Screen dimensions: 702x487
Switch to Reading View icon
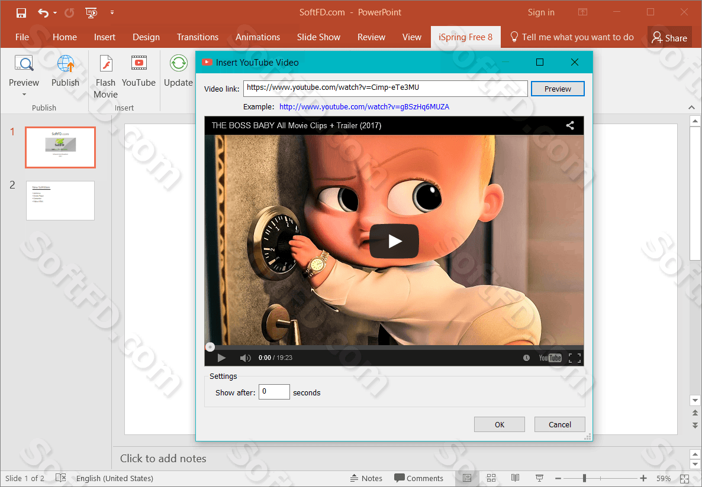point(516,478)
